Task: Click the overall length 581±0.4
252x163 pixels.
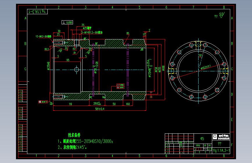Action: point(100,109)
